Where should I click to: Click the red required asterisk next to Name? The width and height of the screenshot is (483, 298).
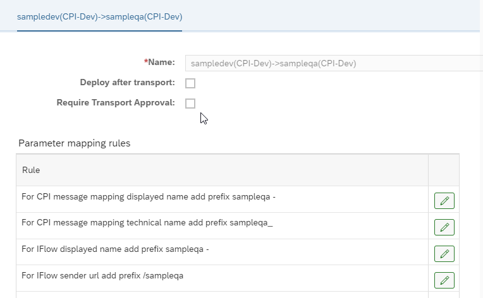click(x=146, y=61)
